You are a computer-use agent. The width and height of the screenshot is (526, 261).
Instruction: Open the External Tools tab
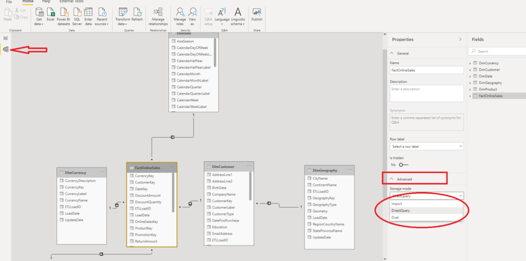point(71,2)
